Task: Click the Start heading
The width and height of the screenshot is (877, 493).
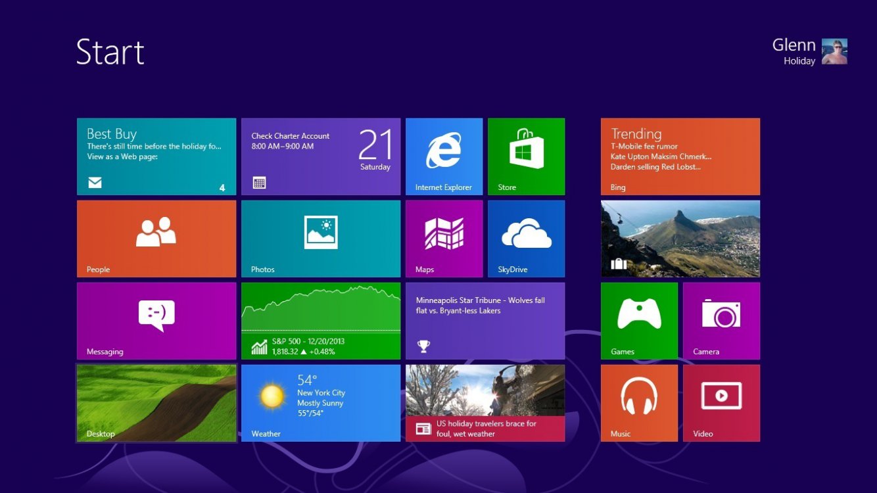Action: click(110, 52)
